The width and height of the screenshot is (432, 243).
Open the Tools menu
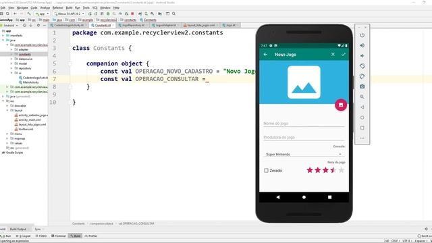86,7
